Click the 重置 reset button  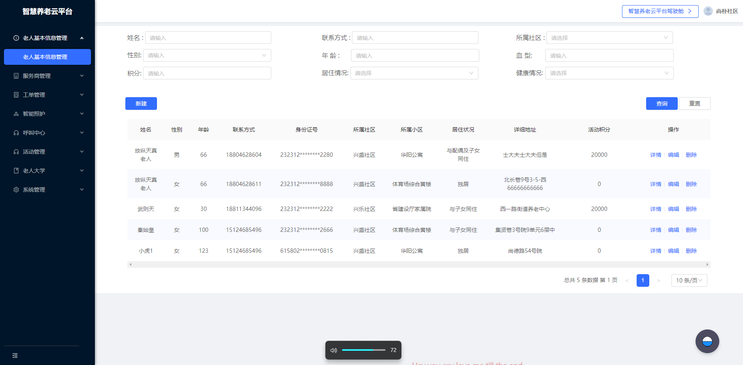695,103
